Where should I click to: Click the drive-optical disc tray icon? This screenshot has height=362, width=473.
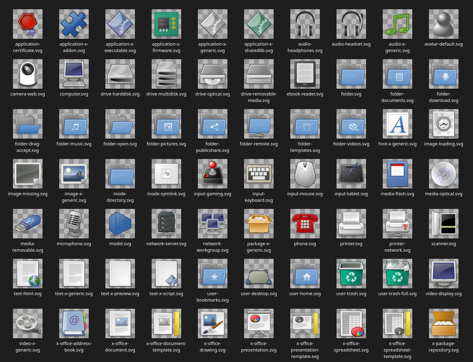click(213, 74)
